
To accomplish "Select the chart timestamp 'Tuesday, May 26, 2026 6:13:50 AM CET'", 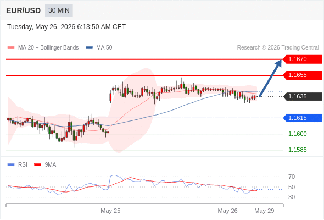I will coord(66,27).
